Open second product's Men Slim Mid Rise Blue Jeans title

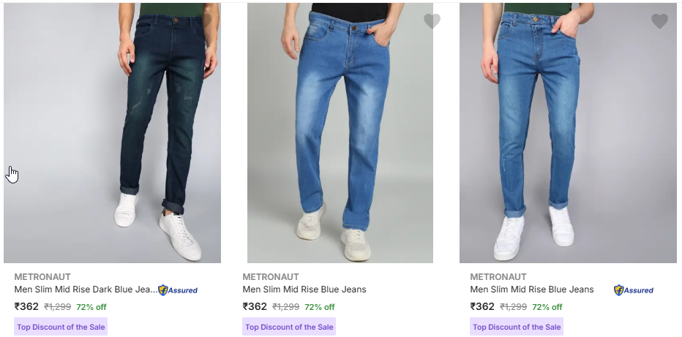304,289
